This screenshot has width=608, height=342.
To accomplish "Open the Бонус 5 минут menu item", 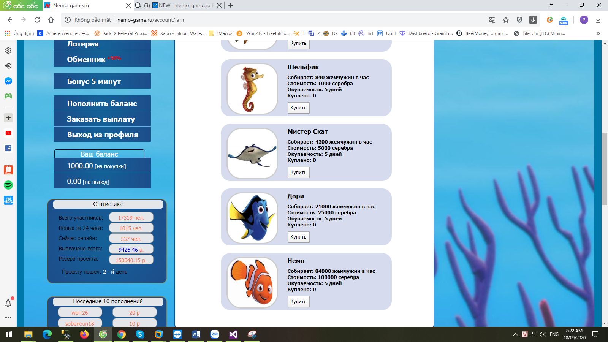I will (x=102, y=81).
